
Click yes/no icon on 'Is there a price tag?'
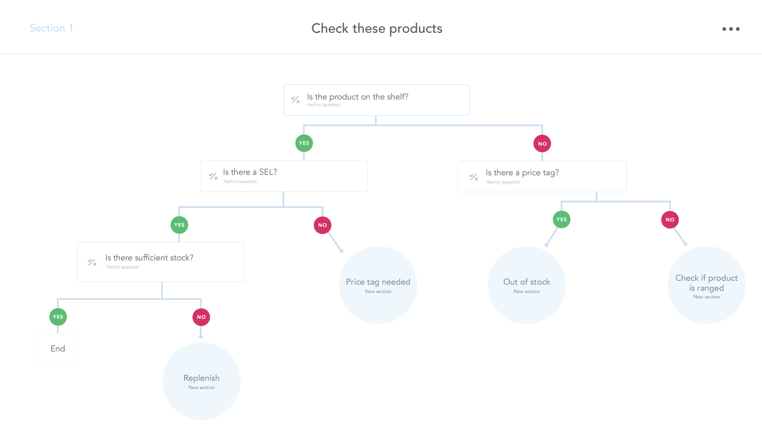click(473, 177)
